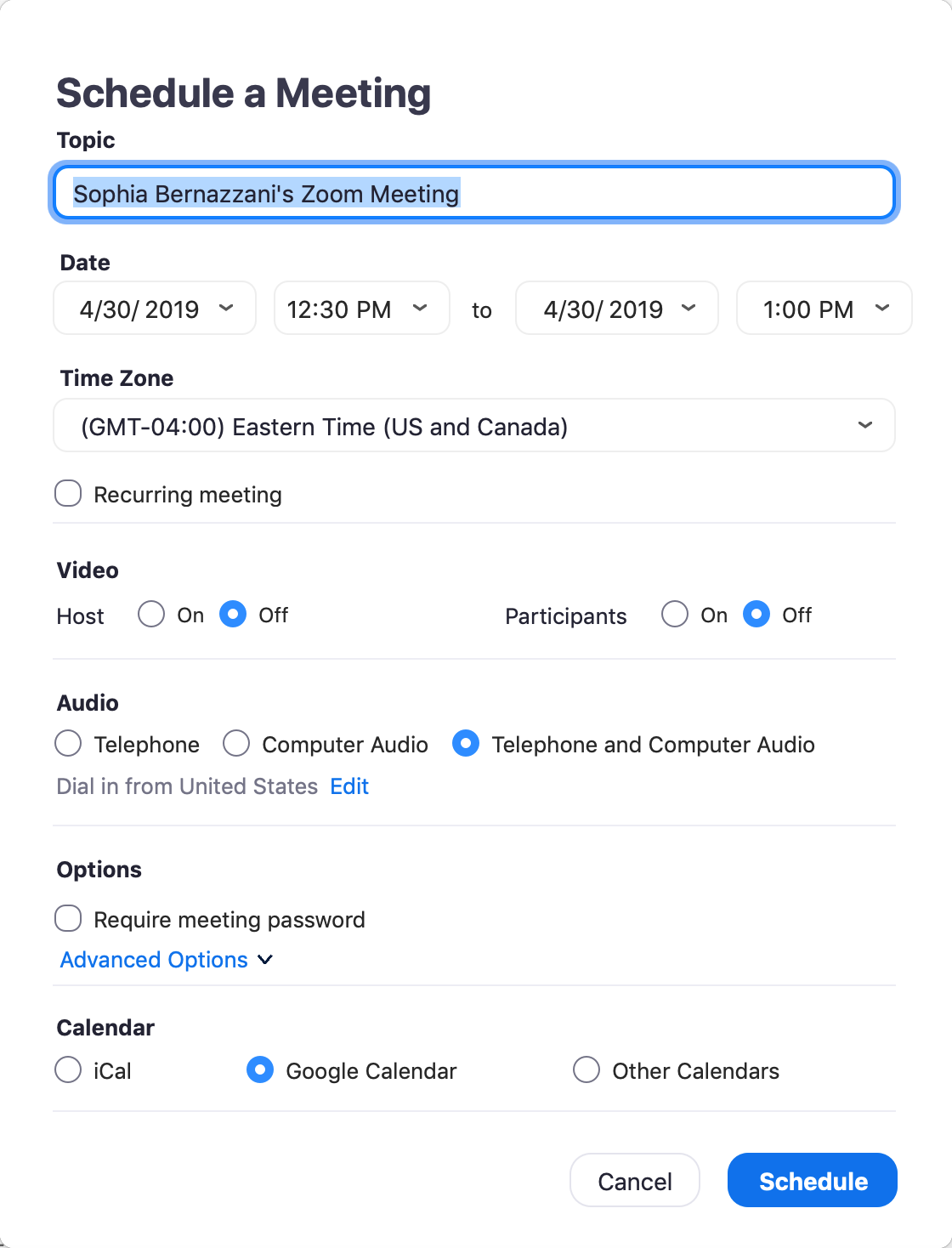Image resolution: width=952 pixels, height=1248 pixels.
Task: Select Participants video Off radio button
Action: coord(756,614)
